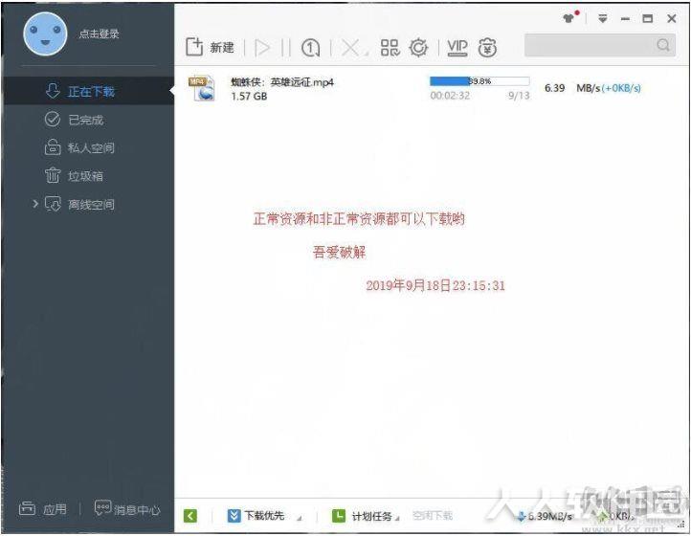Open the QR-code grid icon in the toolbar

(x=390, y=47)
